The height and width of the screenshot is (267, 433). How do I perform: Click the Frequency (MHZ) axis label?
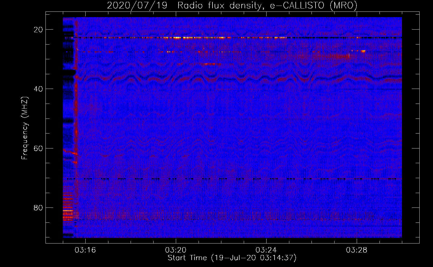point(25,128)
